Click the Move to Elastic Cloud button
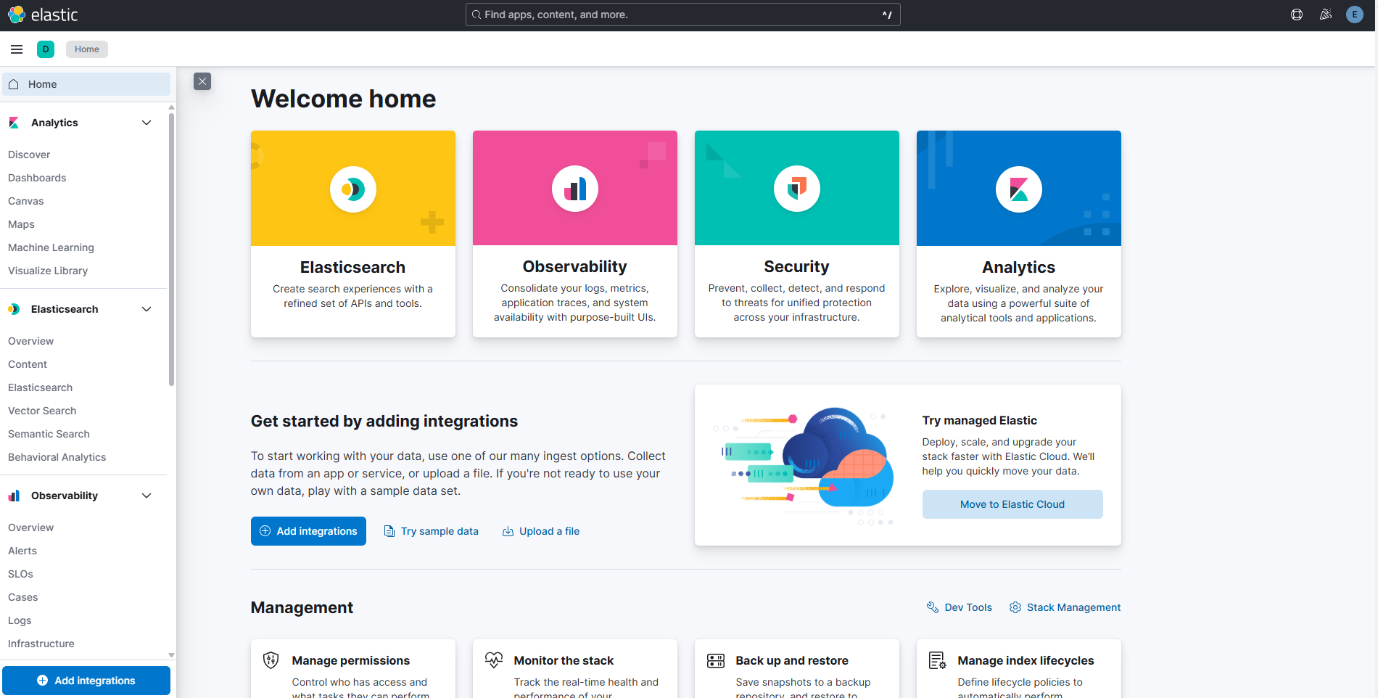 coord(1012,504)
